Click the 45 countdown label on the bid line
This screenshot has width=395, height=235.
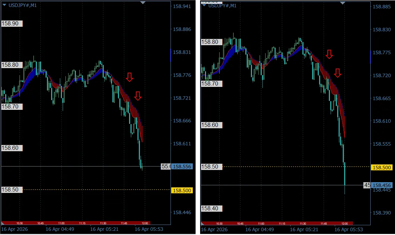(367, 185)
